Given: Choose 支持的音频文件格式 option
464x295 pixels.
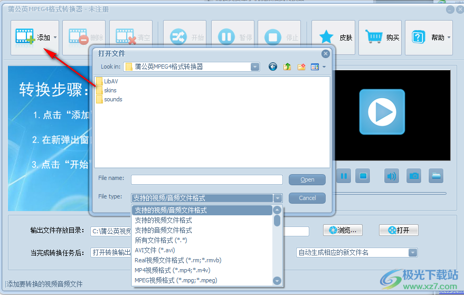Looking at the screenshot, I should 202,230.
